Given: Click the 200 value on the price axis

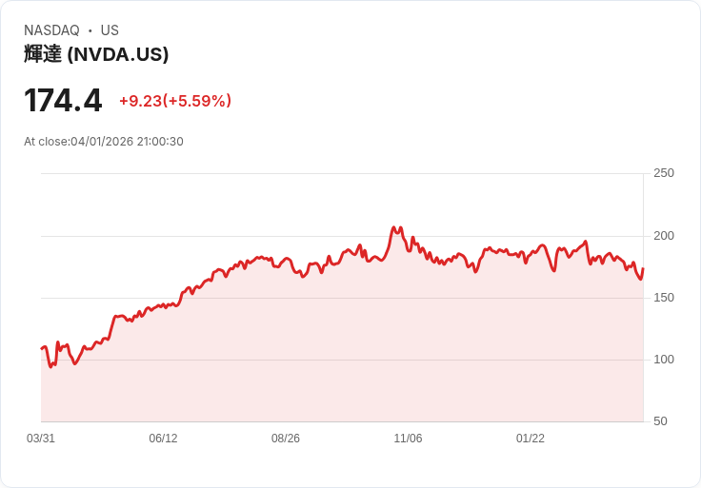Looking at the screenshot, I should [664, 236].
